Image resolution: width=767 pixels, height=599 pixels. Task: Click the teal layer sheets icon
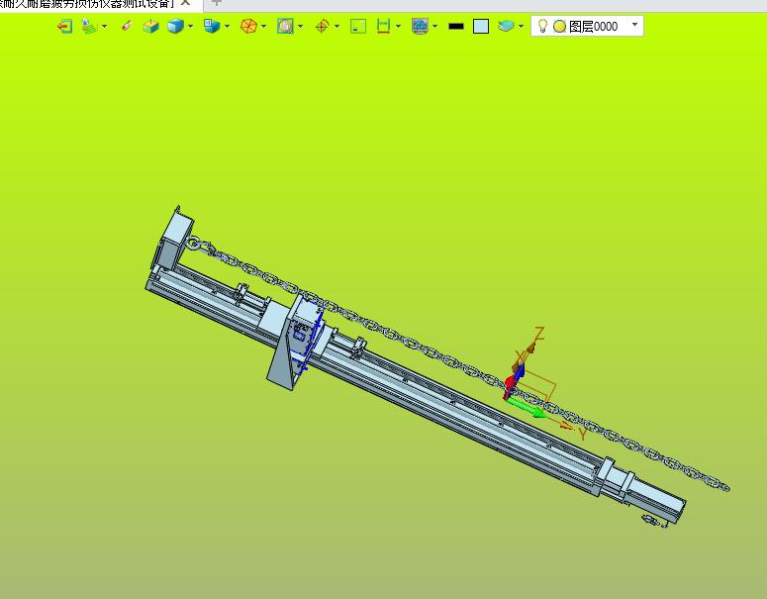pos(506,26)
